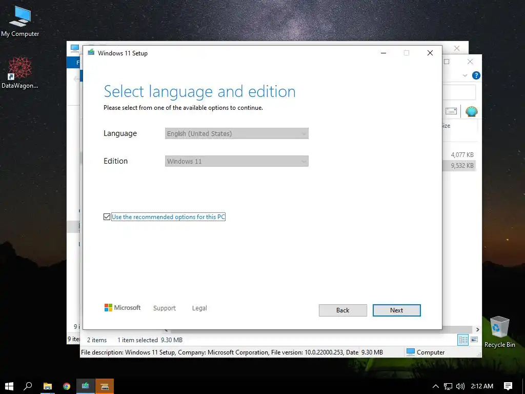Click the Microsoft logo in Setup
Image resolution: width=525 pixels, height=394 pixels.
[123, 308]
